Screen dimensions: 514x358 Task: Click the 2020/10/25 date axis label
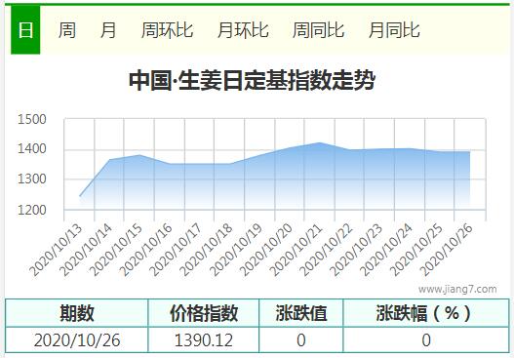416,250
